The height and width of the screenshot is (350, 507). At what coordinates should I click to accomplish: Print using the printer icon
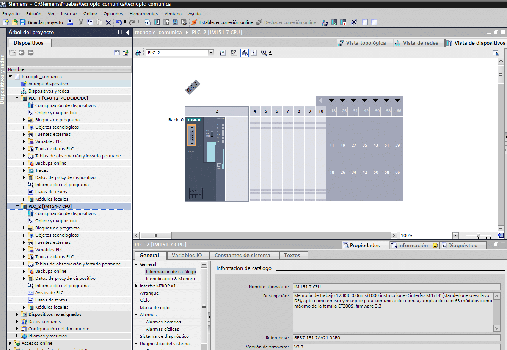pos(70,22)
